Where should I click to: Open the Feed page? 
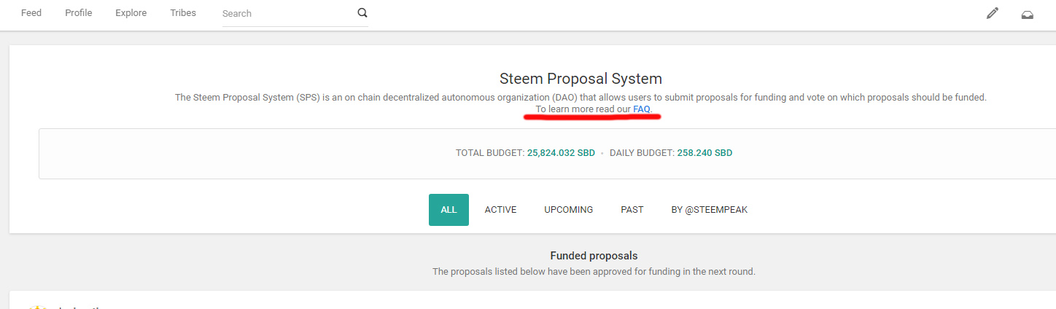[31, 13]
